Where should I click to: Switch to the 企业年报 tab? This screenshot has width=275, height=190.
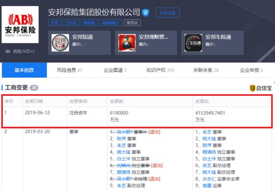pos(251,70)
